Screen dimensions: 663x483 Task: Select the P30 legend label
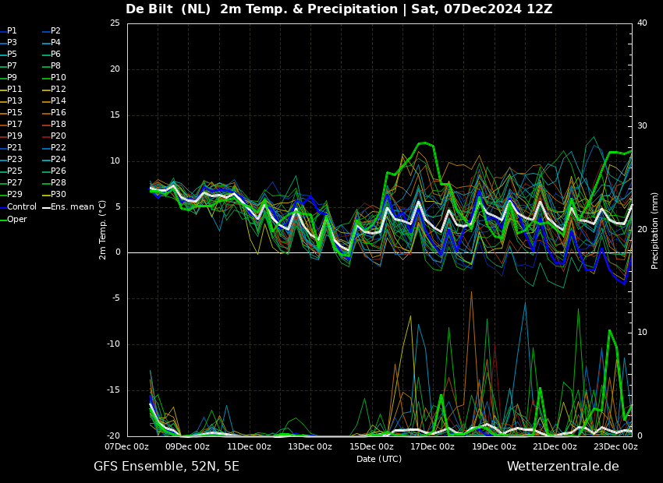(58, 195)
